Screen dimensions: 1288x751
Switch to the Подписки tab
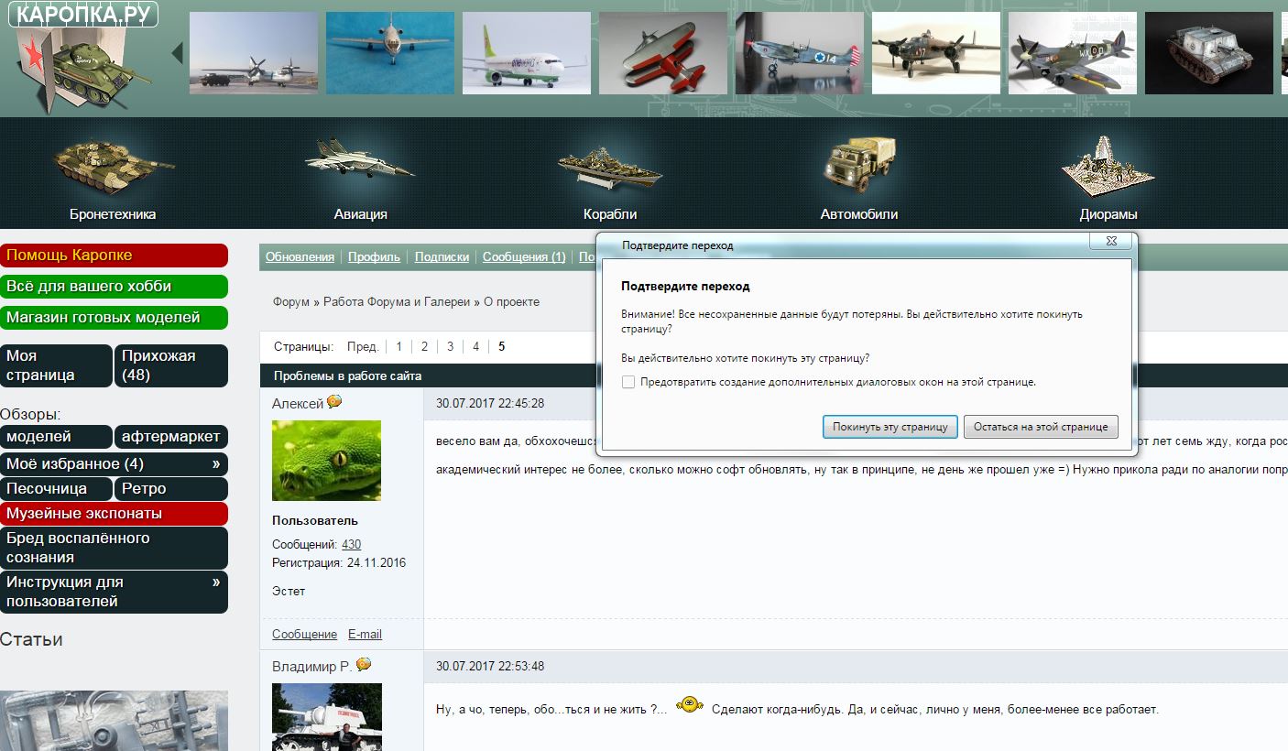pos(442,257)
